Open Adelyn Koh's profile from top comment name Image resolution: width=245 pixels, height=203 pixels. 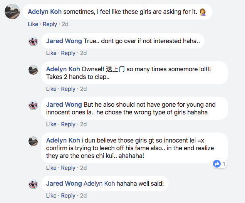(45, 12)
